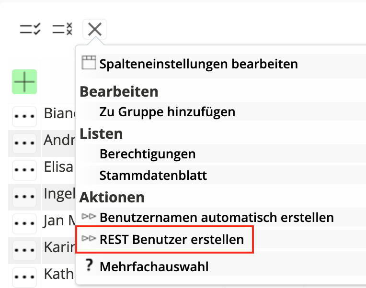366x288 pixels.
Task: Open Spalteneinstellungen bearbeiten
Action: (198, 64)
